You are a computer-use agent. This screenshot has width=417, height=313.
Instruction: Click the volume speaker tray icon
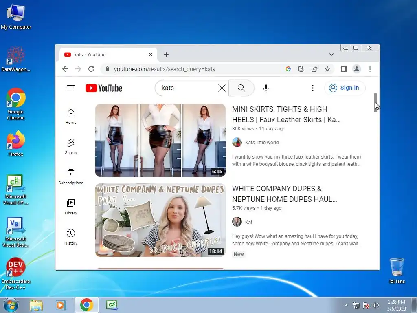[376, 305]
